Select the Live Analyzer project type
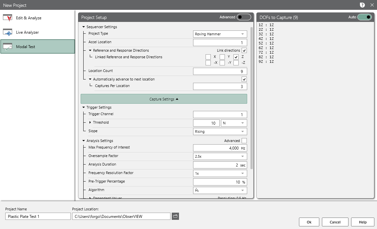The height and width of the screenshot is (229, 377). coord(37,32)
